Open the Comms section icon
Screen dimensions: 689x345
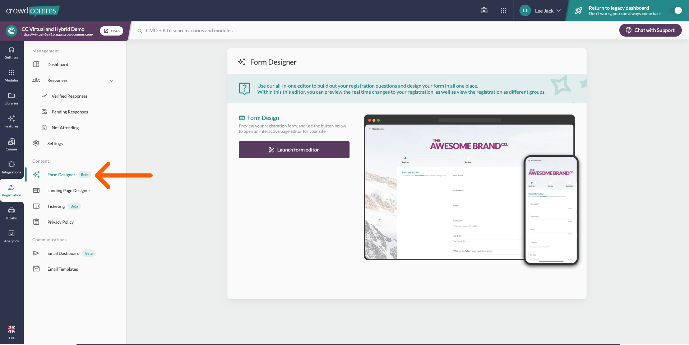pos(11,144)
